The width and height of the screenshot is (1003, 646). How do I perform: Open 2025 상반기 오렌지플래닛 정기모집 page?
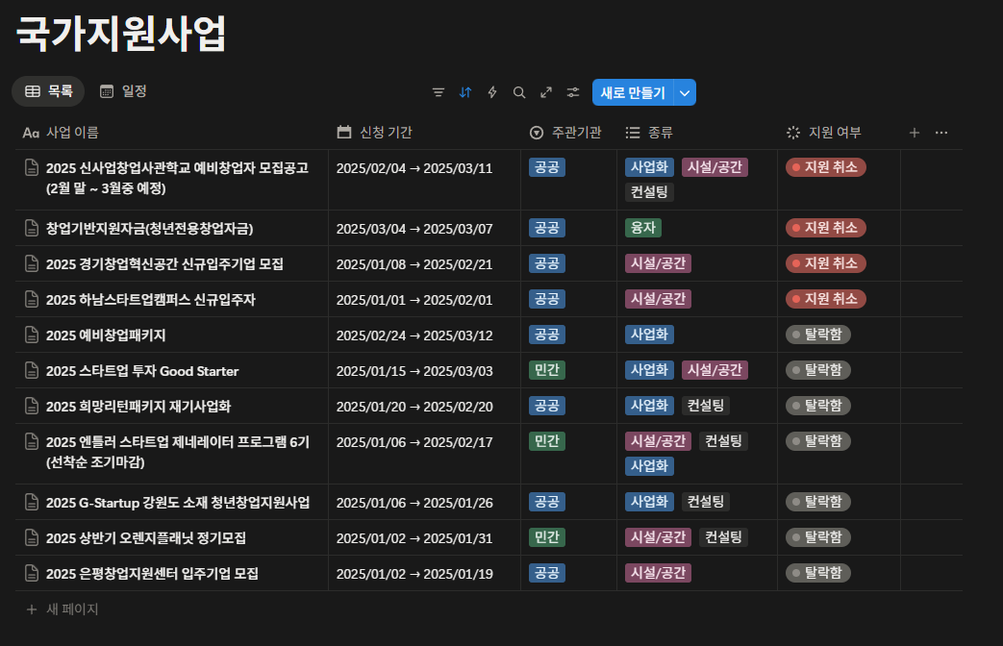point(146,538)
